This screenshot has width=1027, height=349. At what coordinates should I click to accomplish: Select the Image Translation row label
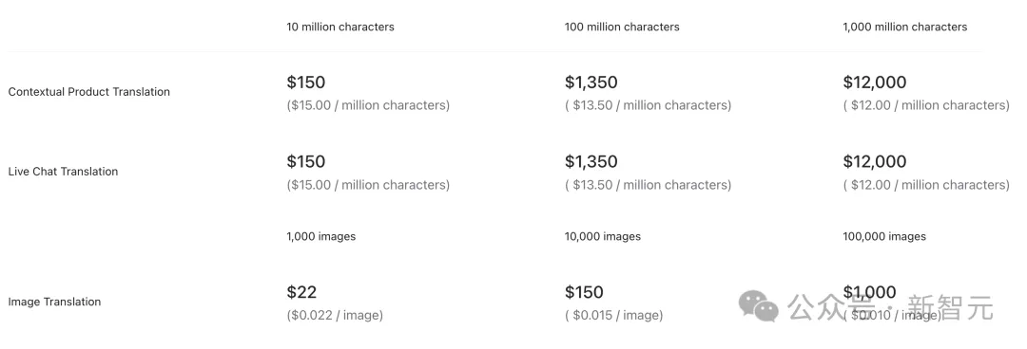(54, 302)
